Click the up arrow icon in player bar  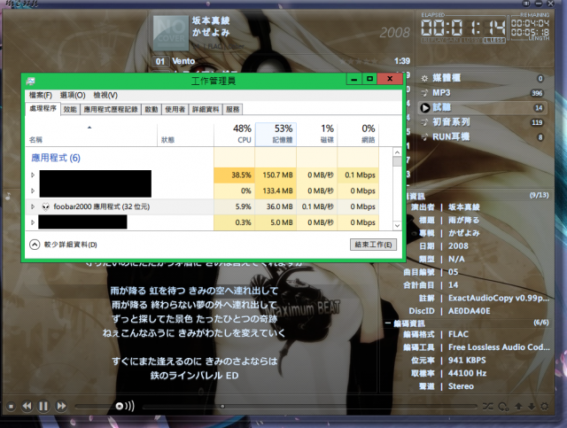coord(518,407)
